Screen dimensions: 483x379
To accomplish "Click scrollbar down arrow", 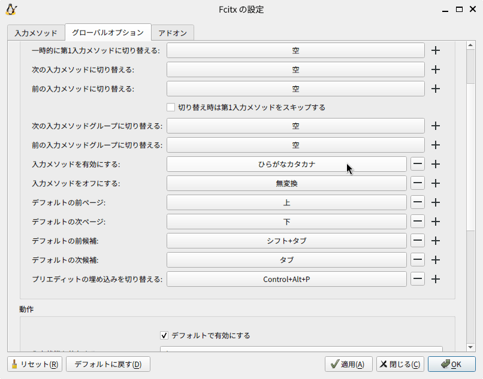I will (x=470, y=347).
